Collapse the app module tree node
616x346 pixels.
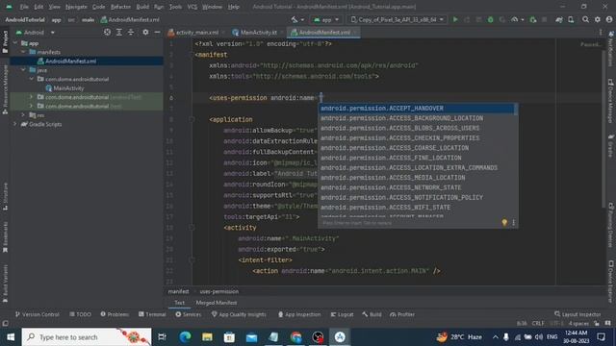(x=15, y=43)
